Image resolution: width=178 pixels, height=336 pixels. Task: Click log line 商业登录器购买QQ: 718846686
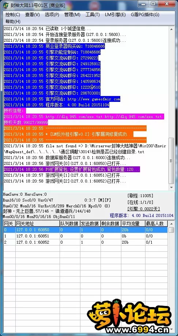[54, 46]
